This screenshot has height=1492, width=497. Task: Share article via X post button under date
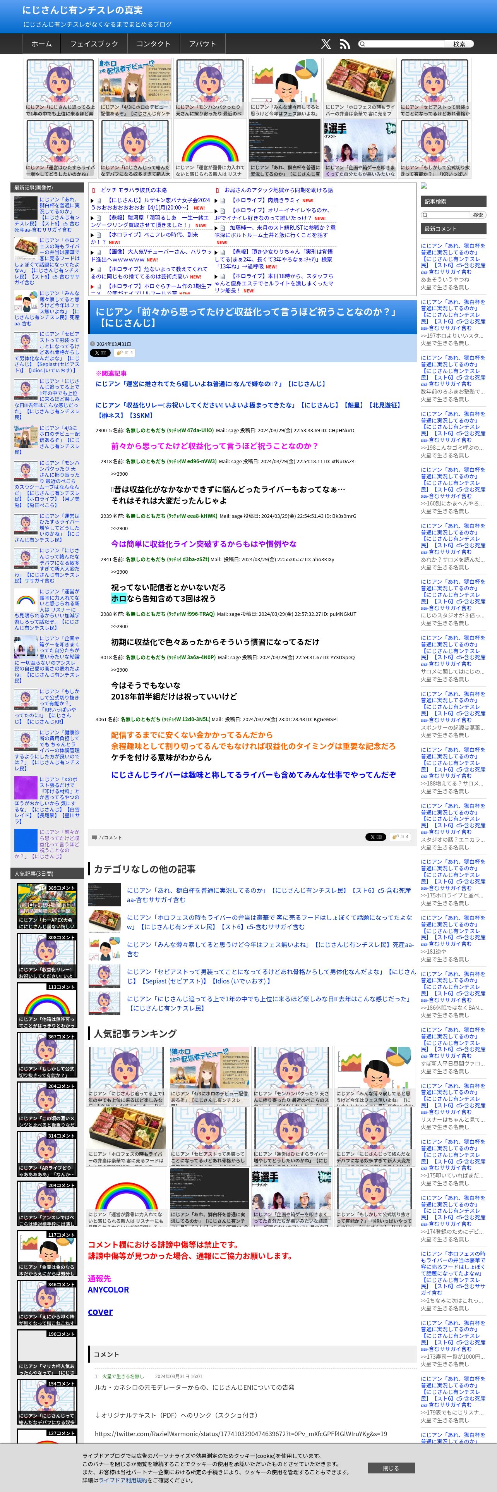pyautogui.click(x=100, y=353)
